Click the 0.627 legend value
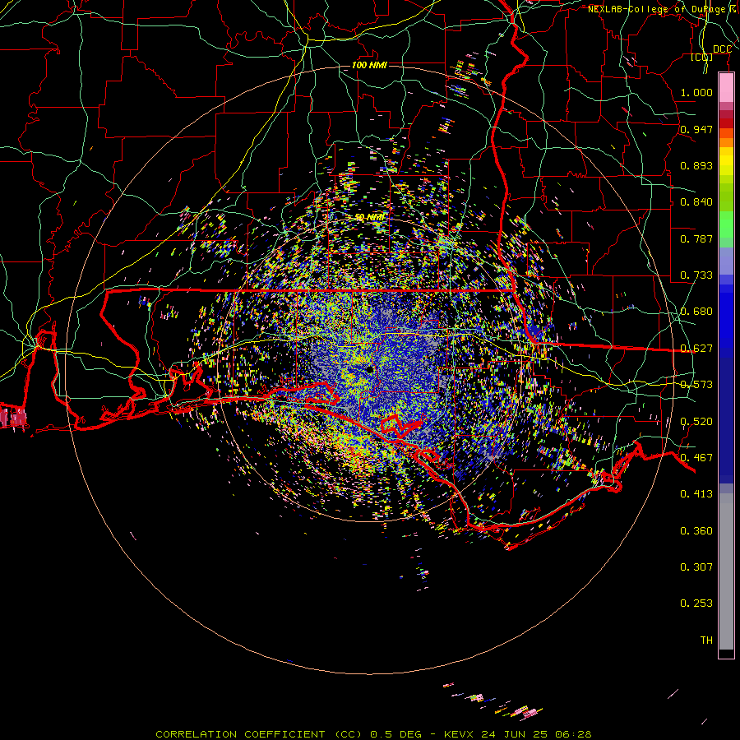The image size is (740, 740). 696,349
